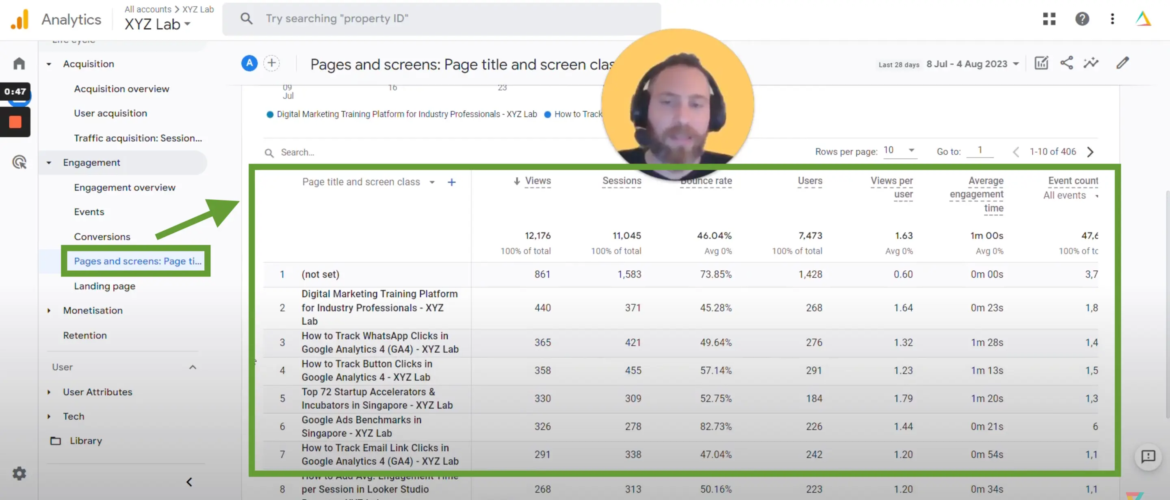Click the All accounts breadcrumb link

pos(148,9)
